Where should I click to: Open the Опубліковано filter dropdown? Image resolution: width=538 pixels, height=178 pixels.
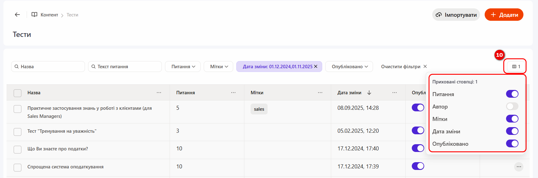click(349, 66)
